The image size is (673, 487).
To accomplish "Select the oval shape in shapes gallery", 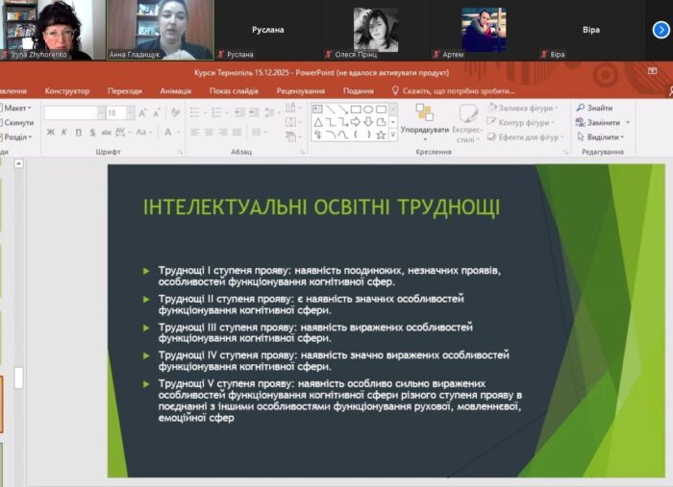I will point(367,110).
